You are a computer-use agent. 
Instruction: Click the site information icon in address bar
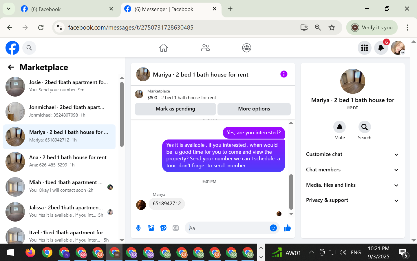60,28
